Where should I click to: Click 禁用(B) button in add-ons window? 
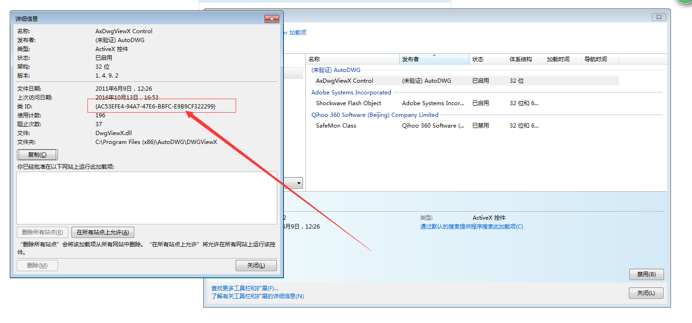coord(647,274)
